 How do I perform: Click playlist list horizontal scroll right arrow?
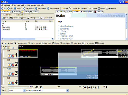[53, 39]
